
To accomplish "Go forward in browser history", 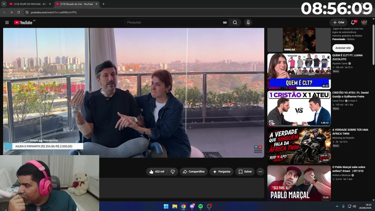I will 11,12.
